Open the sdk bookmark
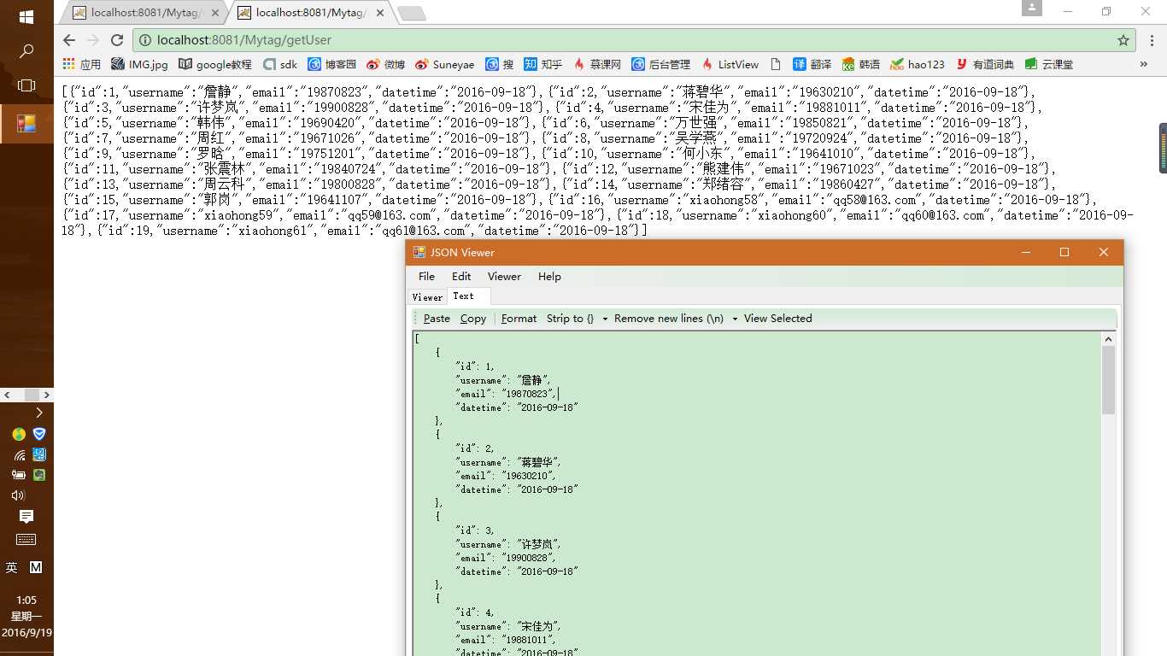 280,64
